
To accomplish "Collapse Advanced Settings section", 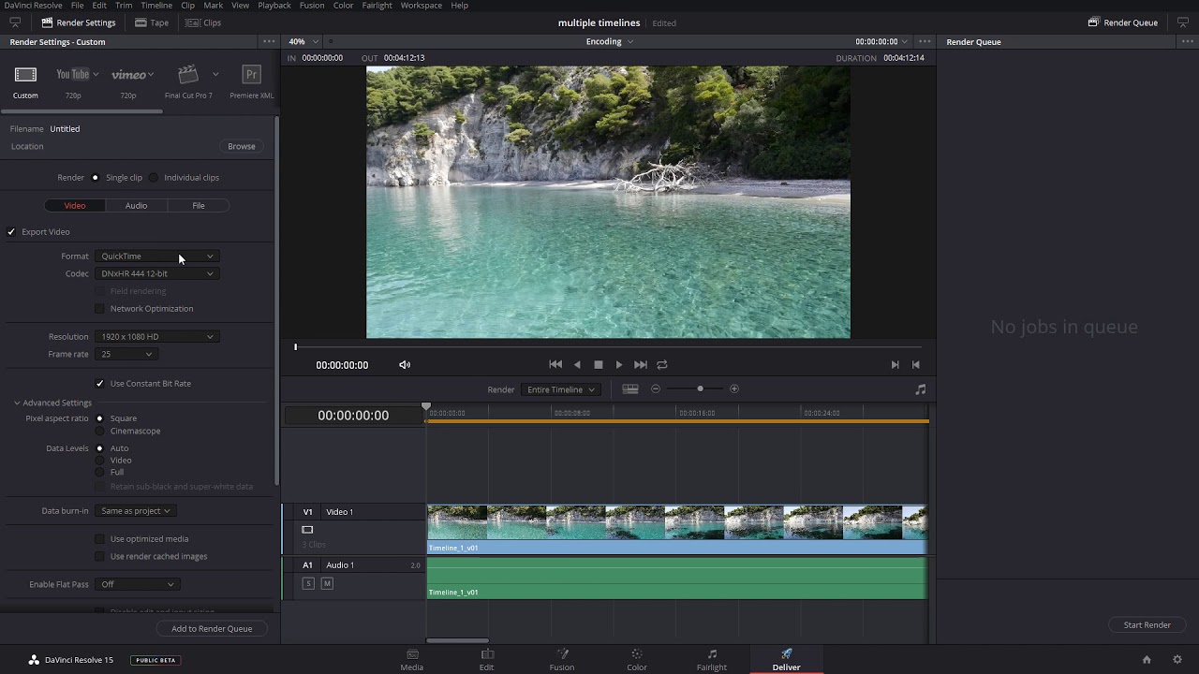I will point(17,403).
